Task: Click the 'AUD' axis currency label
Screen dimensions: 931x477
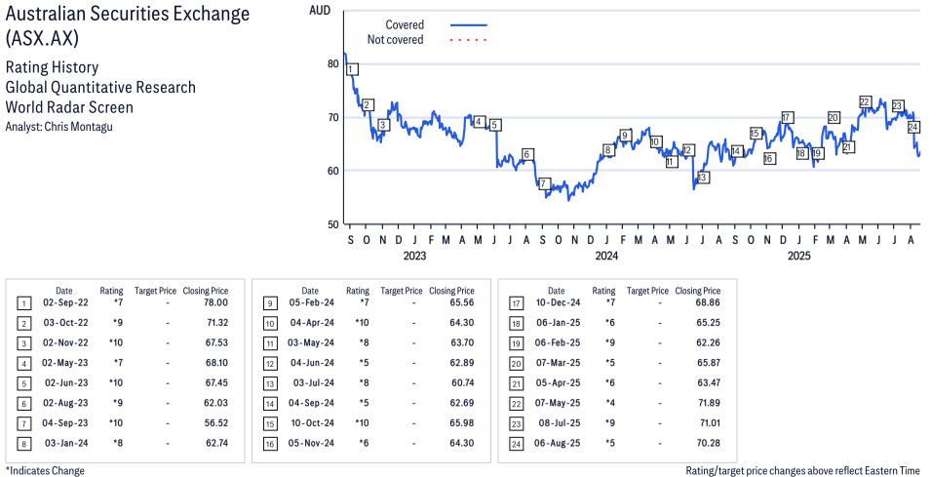Action: pos(320,10)
